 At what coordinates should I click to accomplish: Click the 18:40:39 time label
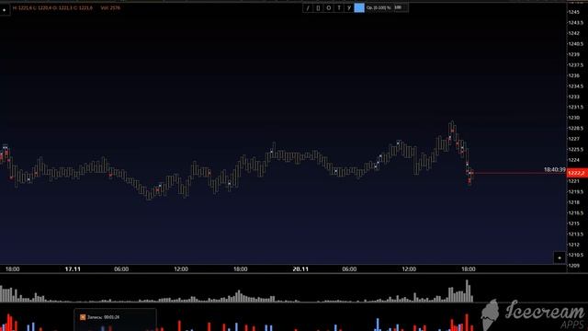click(555, 169)
